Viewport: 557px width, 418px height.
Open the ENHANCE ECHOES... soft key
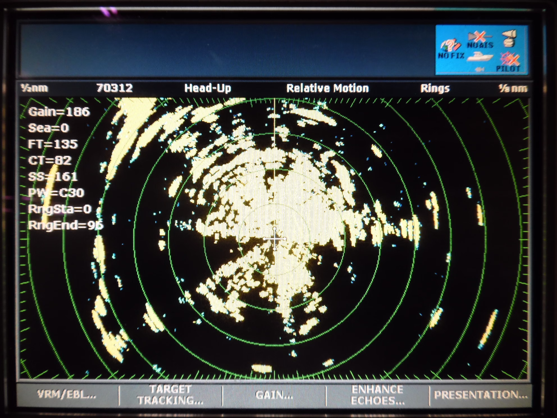(x=377, y=395)
